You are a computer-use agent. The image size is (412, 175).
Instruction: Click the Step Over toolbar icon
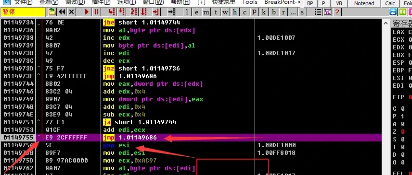click(x=121, y=12)
